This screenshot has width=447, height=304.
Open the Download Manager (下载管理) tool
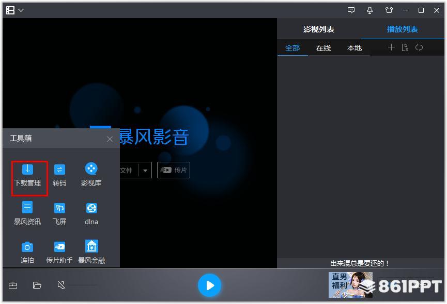(28, 176)
